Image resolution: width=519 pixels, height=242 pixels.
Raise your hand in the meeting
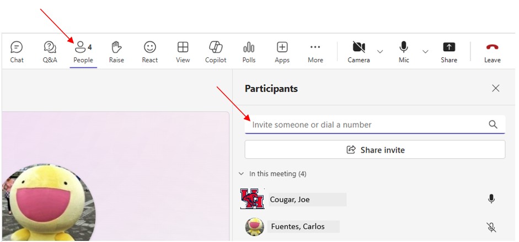116,52
